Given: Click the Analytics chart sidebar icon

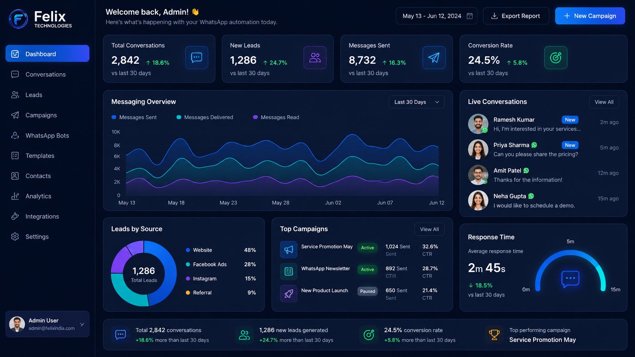Looking at the screenshot, I should click(15, 196).
